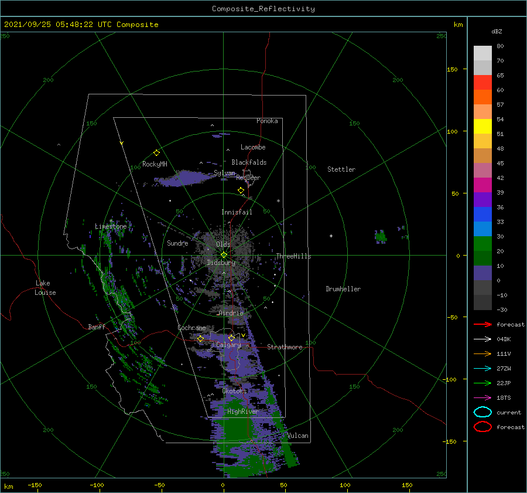The image size is (527, 493).
Task: Select the purple 36-39 dBZ swatch
Action: [x=482, y=199]
